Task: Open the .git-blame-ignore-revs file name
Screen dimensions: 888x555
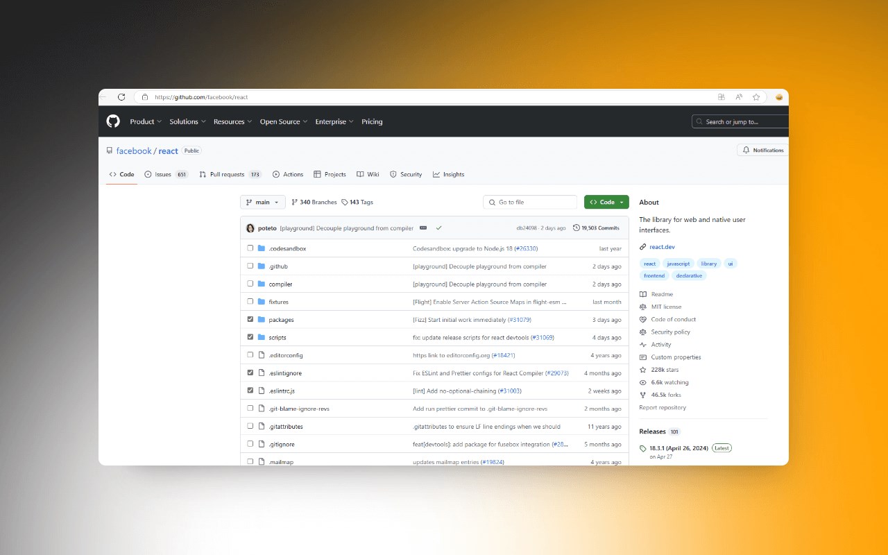Action: 299,409
